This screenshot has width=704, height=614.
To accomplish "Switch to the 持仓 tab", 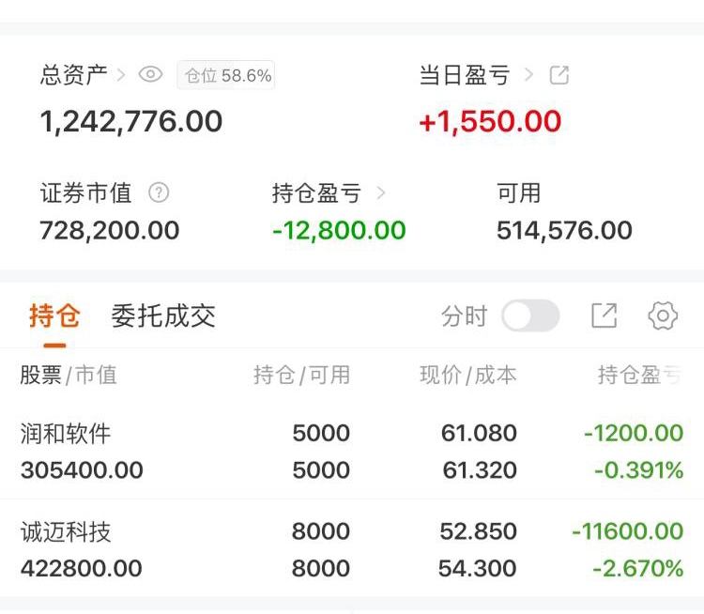I will [x=54, y=316].
